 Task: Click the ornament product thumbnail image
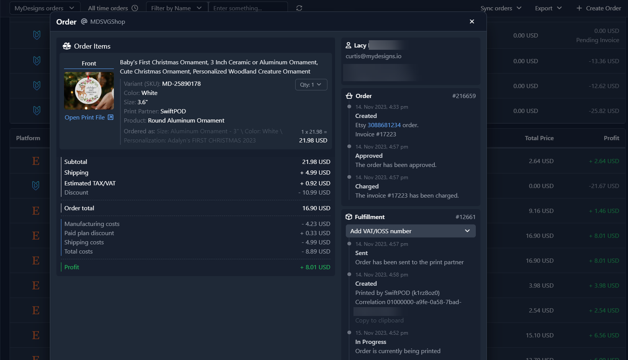[x=89, y=91]
